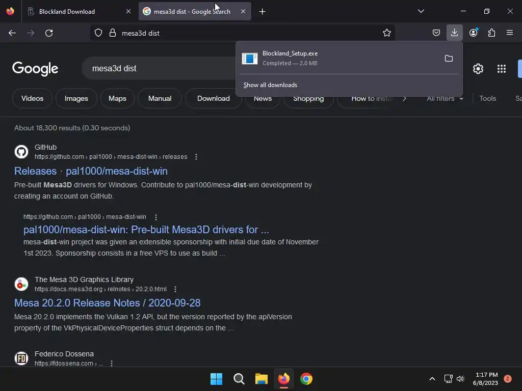The image size is (522, 391).
Task: Focus the Google search box containing mesa3d dist
Action: coord(160,69)
